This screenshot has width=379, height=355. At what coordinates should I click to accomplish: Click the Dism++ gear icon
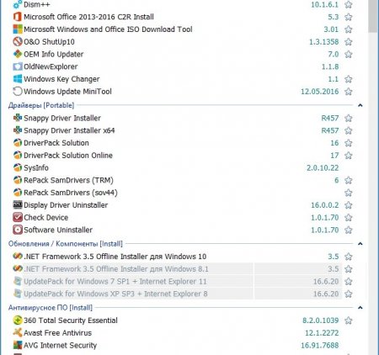[x=18, y=4]
